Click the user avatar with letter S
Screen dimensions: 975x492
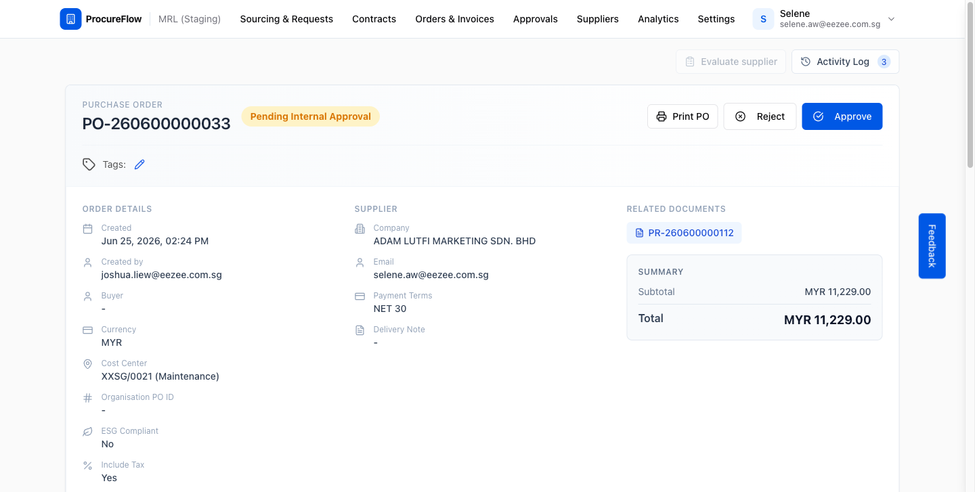(x=763, y=19)
